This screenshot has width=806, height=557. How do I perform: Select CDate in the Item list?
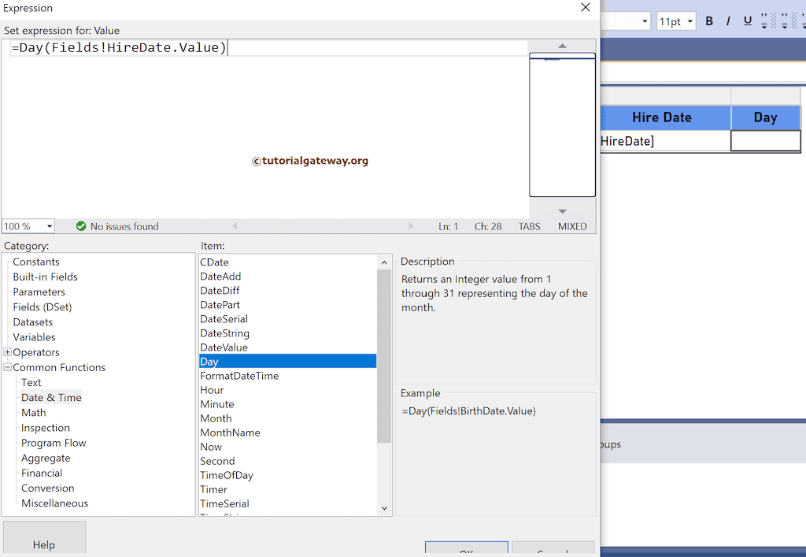click(x=288, y=262)
